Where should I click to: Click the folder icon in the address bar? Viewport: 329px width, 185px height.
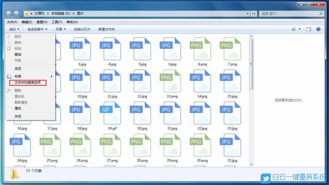(26, 13)
